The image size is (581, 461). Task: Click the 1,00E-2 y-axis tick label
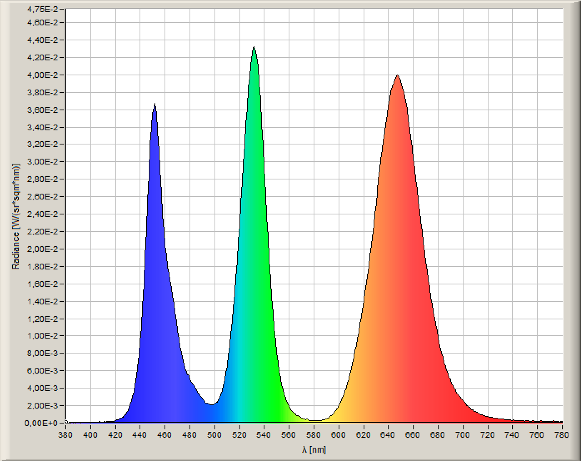pyautogui.click(x=43, y=336)
